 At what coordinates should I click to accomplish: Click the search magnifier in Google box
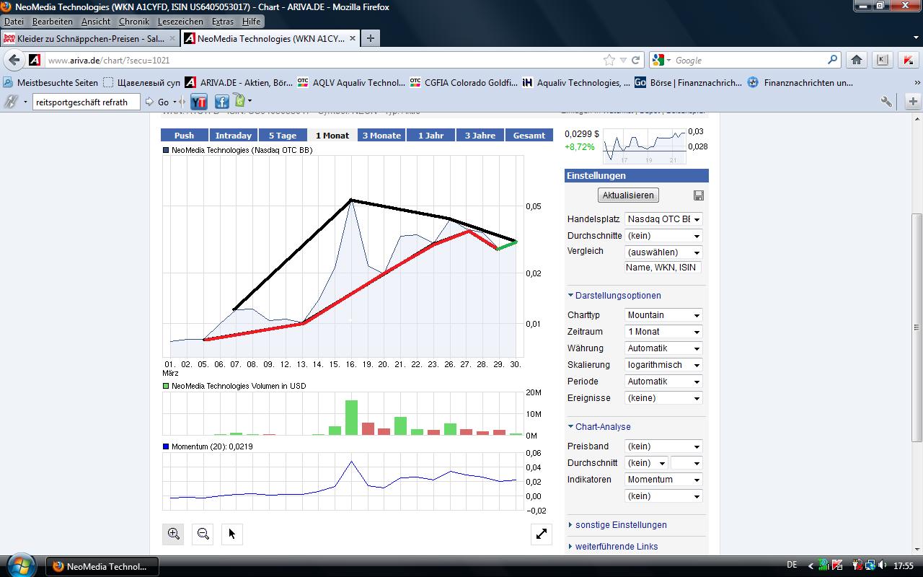[x=833, y=60]
